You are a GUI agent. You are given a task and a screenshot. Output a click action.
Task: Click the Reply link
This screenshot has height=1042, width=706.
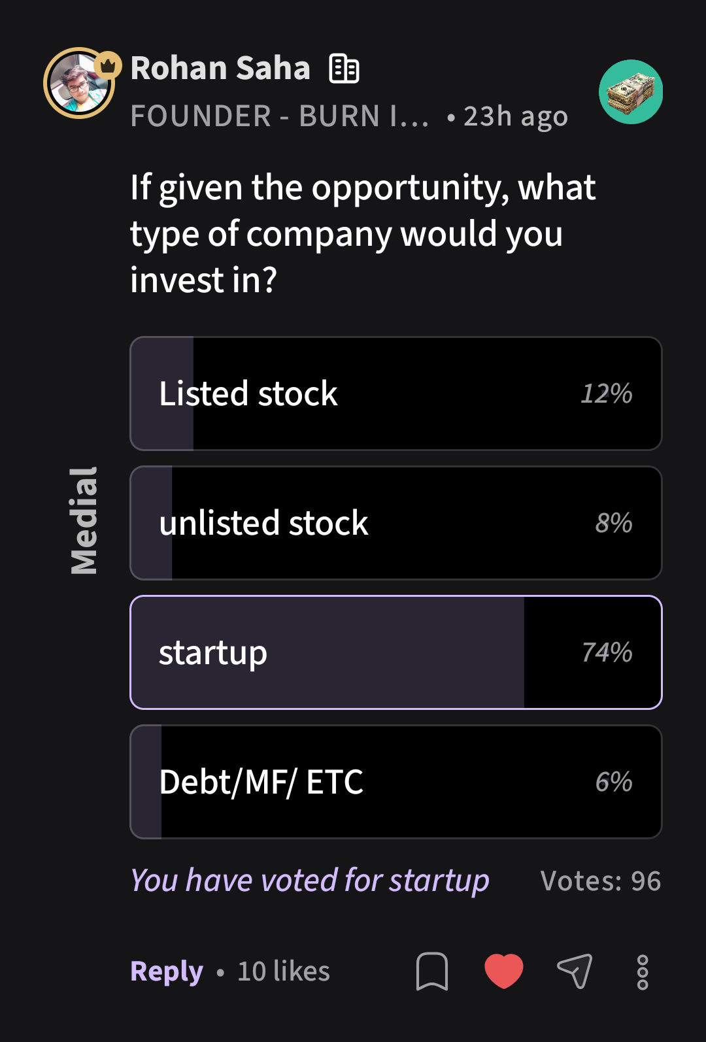coord(167,971)
